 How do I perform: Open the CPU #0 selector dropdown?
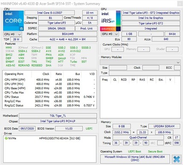click(x=12, y=34)
